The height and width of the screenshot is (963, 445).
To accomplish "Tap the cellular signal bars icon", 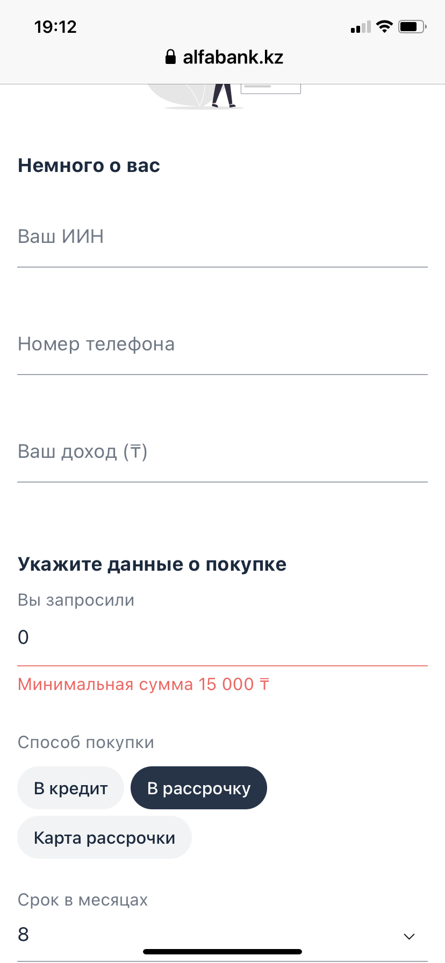I will coord(360,27).
